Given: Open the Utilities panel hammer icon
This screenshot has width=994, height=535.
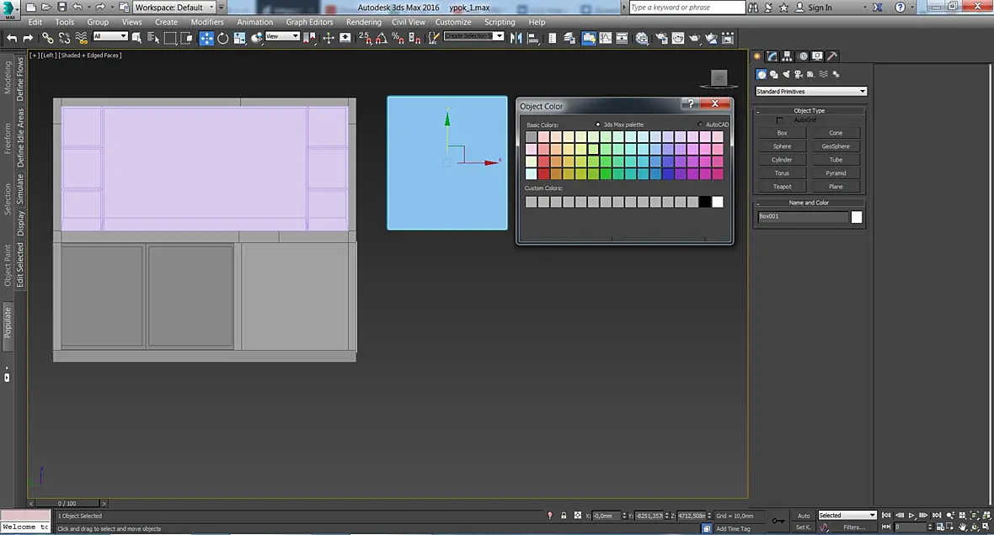Looking at the screenshot, I should pos(832,56).
